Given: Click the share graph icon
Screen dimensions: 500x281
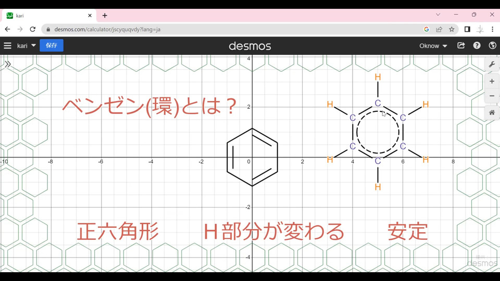Looking at the screenshot, I should tap(461, 46).
